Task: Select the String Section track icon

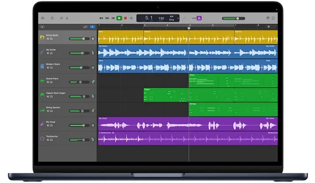Action: coord(42,110)
